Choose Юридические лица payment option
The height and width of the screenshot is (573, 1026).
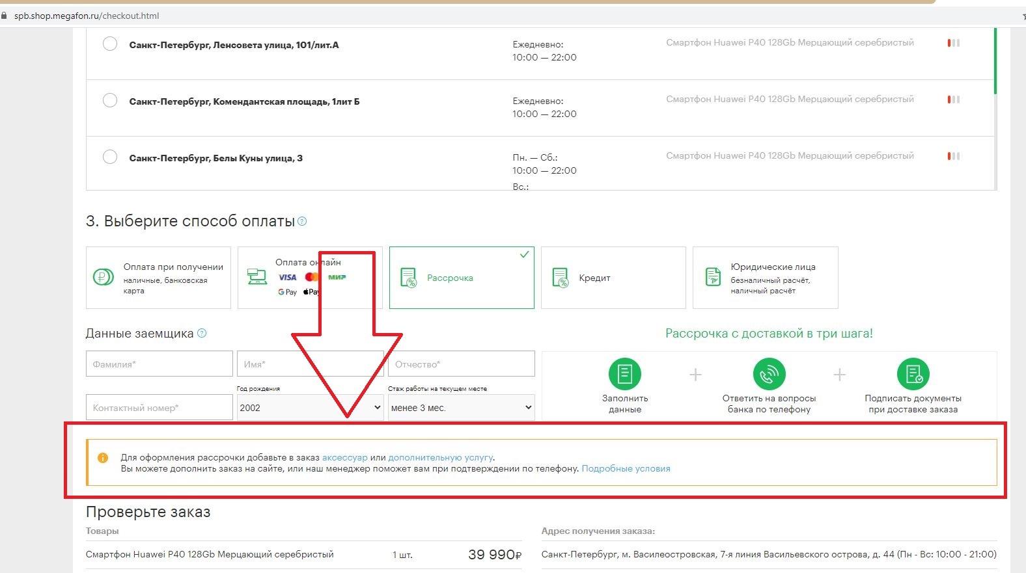pyautogui.click(x=766, y=278)
